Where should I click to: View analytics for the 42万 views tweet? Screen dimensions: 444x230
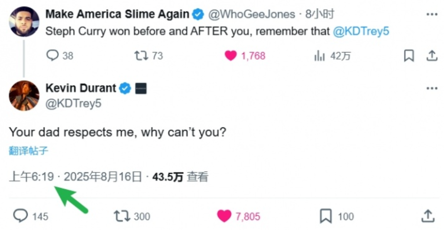coord(320,56)
